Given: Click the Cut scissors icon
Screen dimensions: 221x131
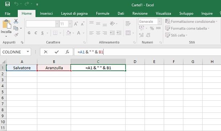Looking at the screenshot, I should point(16,21).
